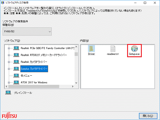Select Realtek カメラドライバー entry
The height and width of the screenshot is (120, 160).
pos(34,62)
